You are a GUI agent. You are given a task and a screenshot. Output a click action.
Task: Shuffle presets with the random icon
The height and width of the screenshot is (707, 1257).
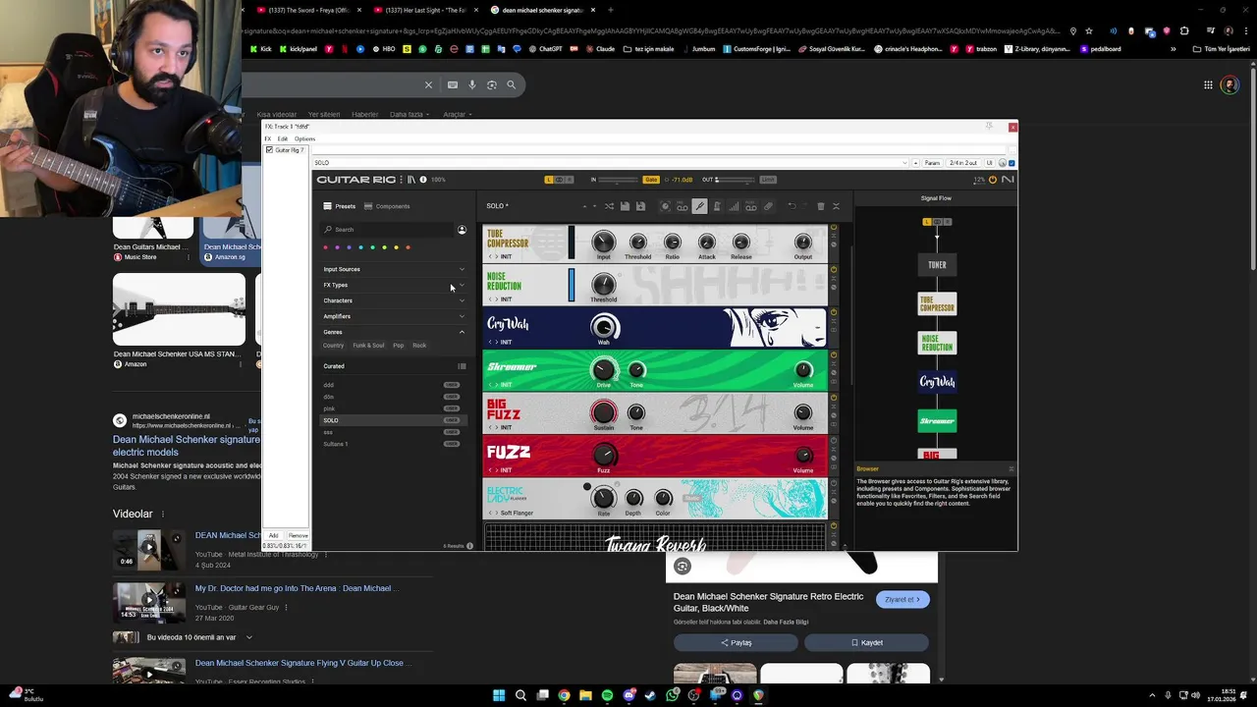pos(609,206)
